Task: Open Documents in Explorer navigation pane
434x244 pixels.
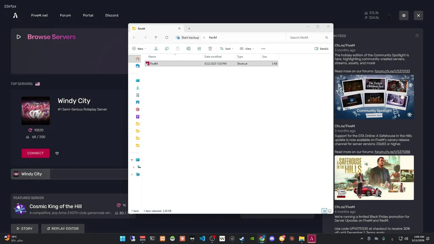Action: [137, 95]
